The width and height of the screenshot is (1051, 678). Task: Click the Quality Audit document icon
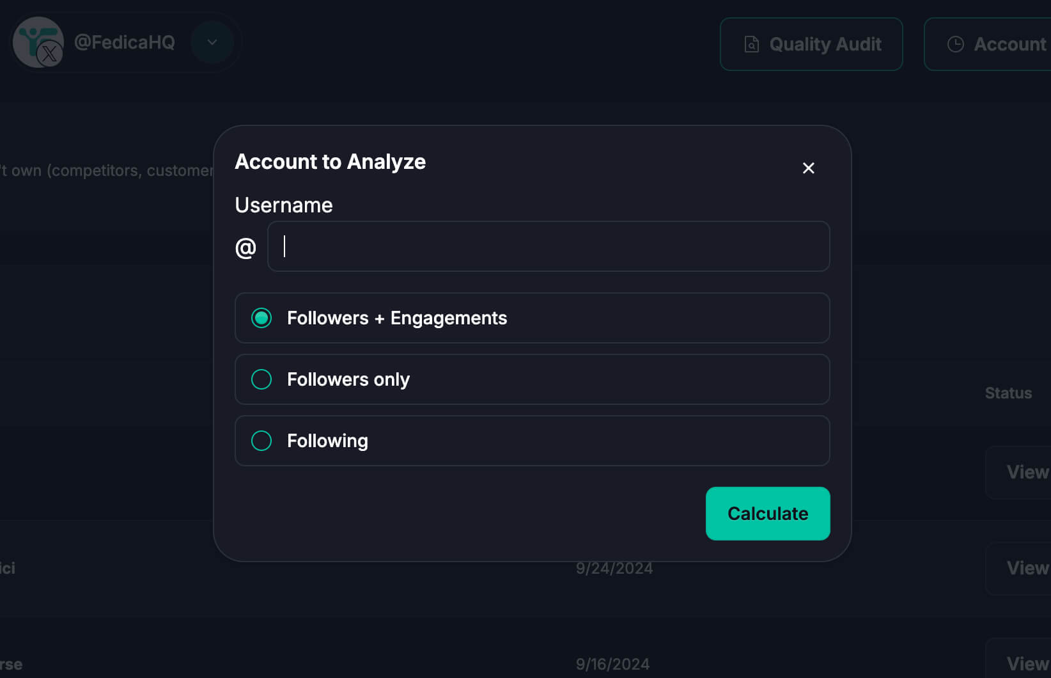[x=752, y=44]
